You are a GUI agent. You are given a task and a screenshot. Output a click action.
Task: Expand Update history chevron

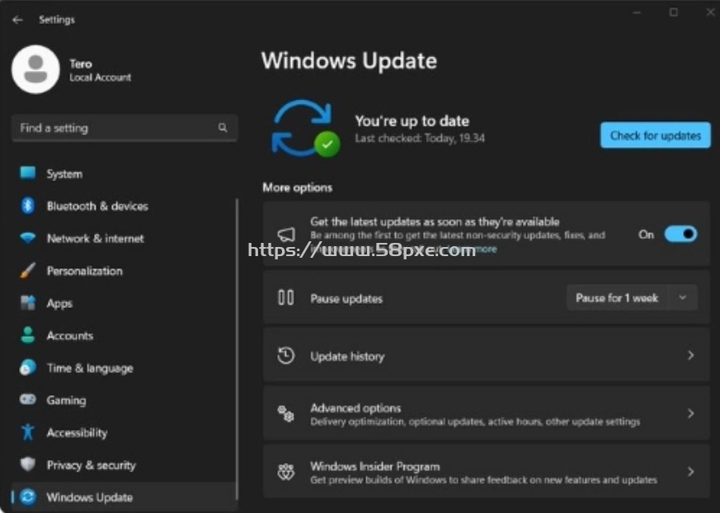690,355
